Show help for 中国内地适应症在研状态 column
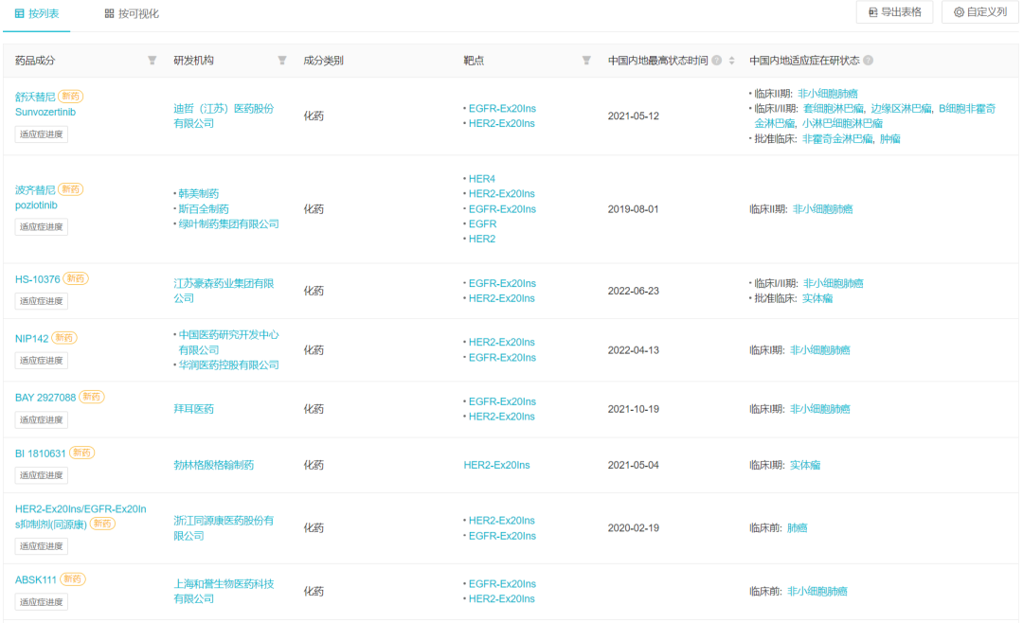 click(869, 60)
